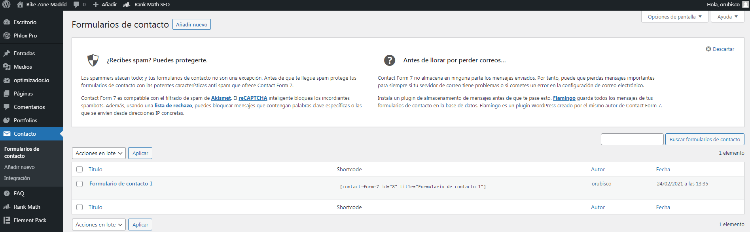This screenshot has height=232, width=750.
Task: Open Rank Math SEO chart icon in admin bar
Action: pos(127,5)
